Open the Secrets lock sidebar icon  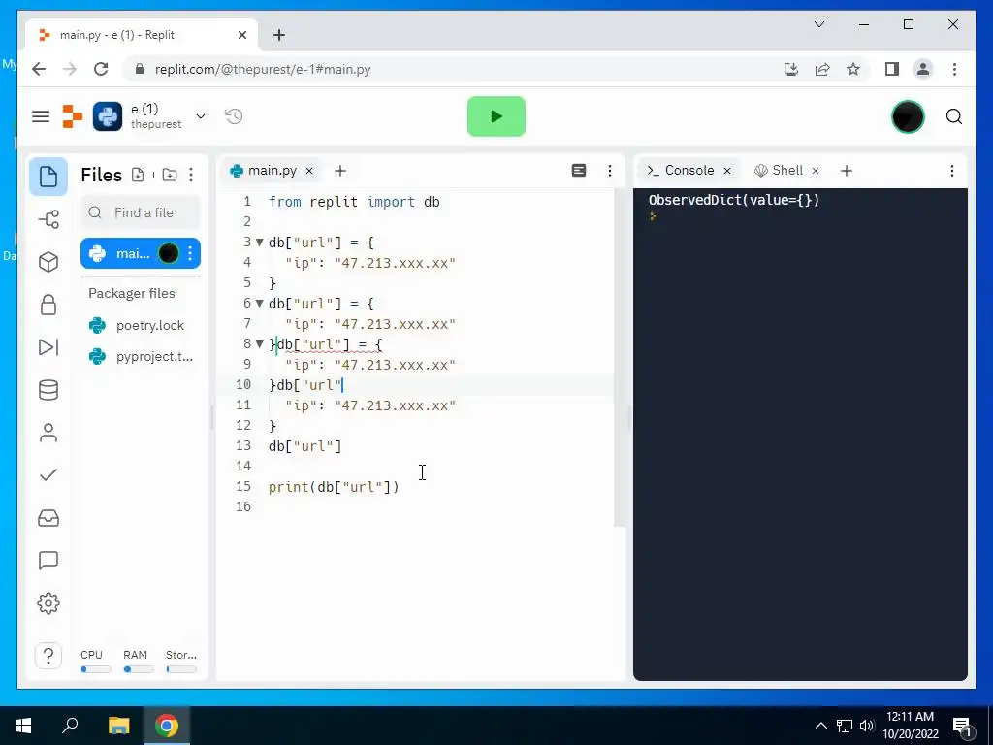(x=48, y=305)
